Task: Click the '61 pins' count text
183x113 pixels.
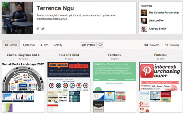Action: click(69, 59)
